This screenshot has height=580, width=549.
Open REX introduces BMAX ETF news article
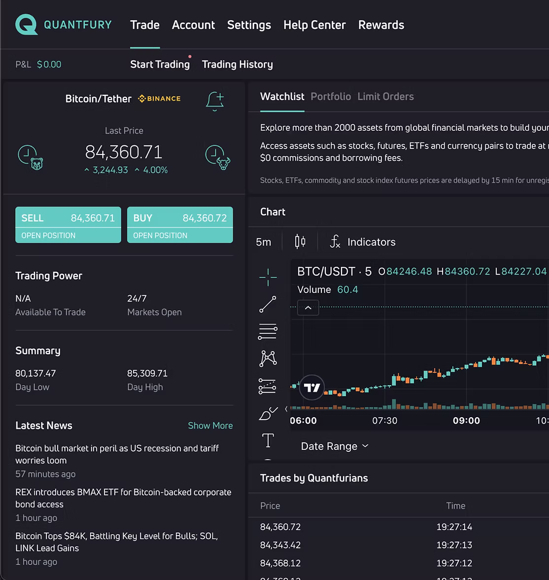click(124, 498)
